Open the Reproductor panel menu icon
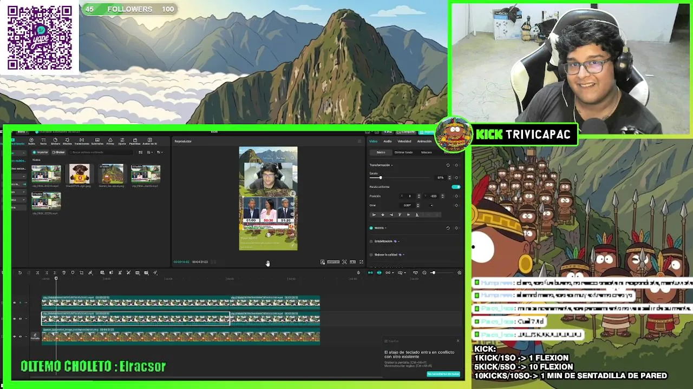 [x=359, y=142]
